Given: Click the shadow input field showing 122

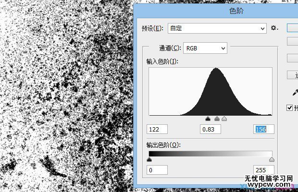Looking at the screenshot, I should [157, 129].
